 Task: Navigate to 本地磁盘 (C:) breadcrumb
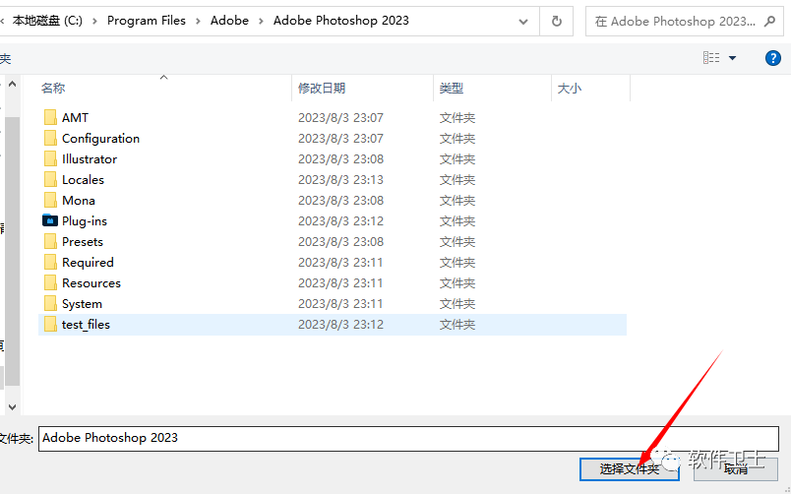click(x=47, y=21)
